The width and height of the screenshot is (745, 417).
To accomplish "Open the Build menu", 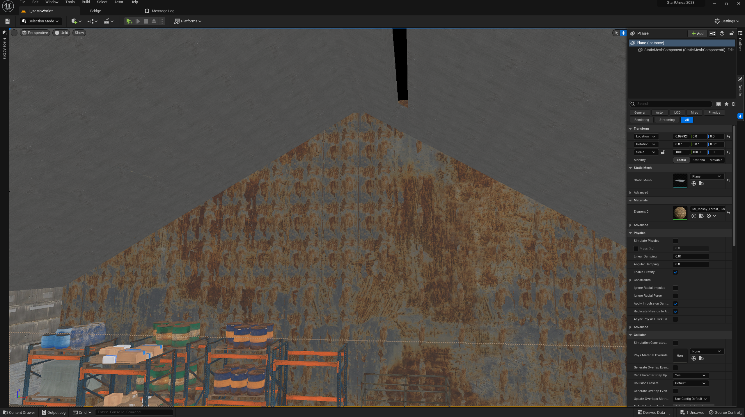I will click(x=86, y=2).
